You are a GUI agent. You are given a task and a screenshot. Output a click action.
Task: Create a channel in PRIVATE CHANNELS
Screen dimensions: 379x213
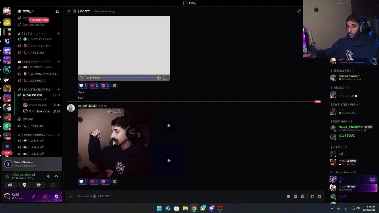[59, 89]
